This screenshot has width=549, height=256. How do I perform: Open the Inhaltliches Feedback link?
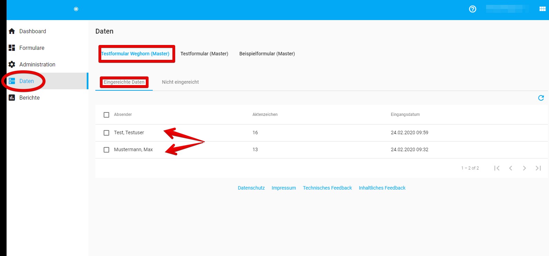coord(382,188)
